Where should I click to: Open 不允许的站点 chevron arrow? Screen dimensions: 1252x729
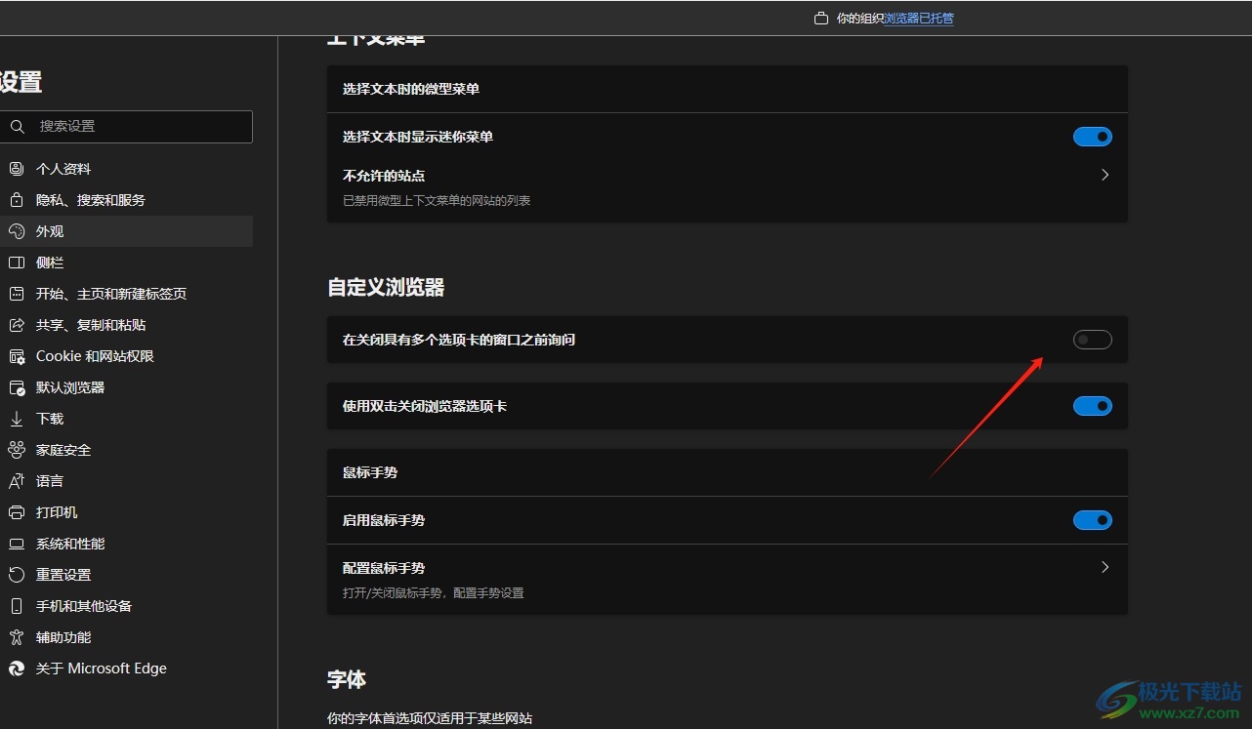click(x=1105, y=175)
